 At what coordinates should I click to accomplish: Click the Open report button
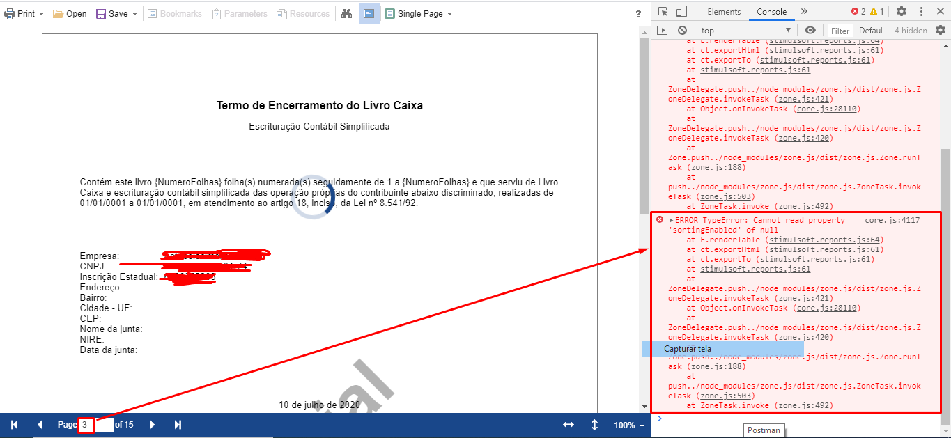[70, 13]
